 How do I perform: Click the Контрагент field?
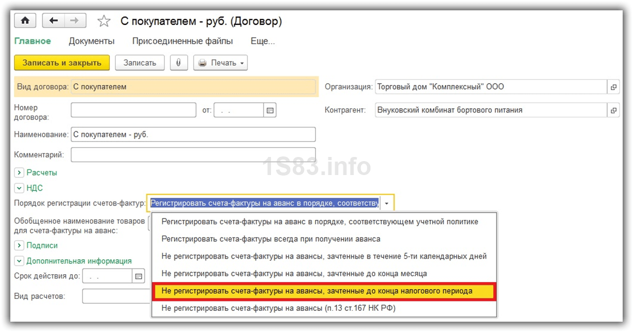coord(491,110)
